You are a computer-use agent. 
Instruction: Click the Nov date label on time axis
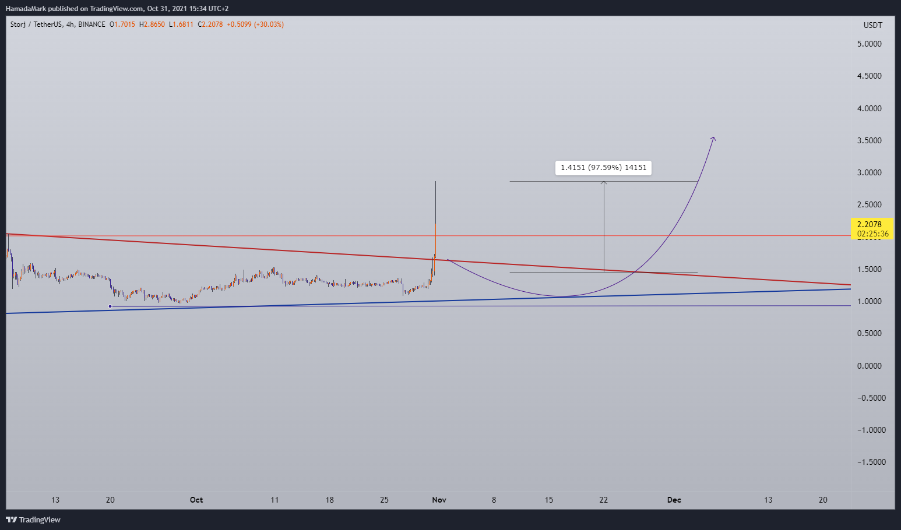(x=439, y=500)
